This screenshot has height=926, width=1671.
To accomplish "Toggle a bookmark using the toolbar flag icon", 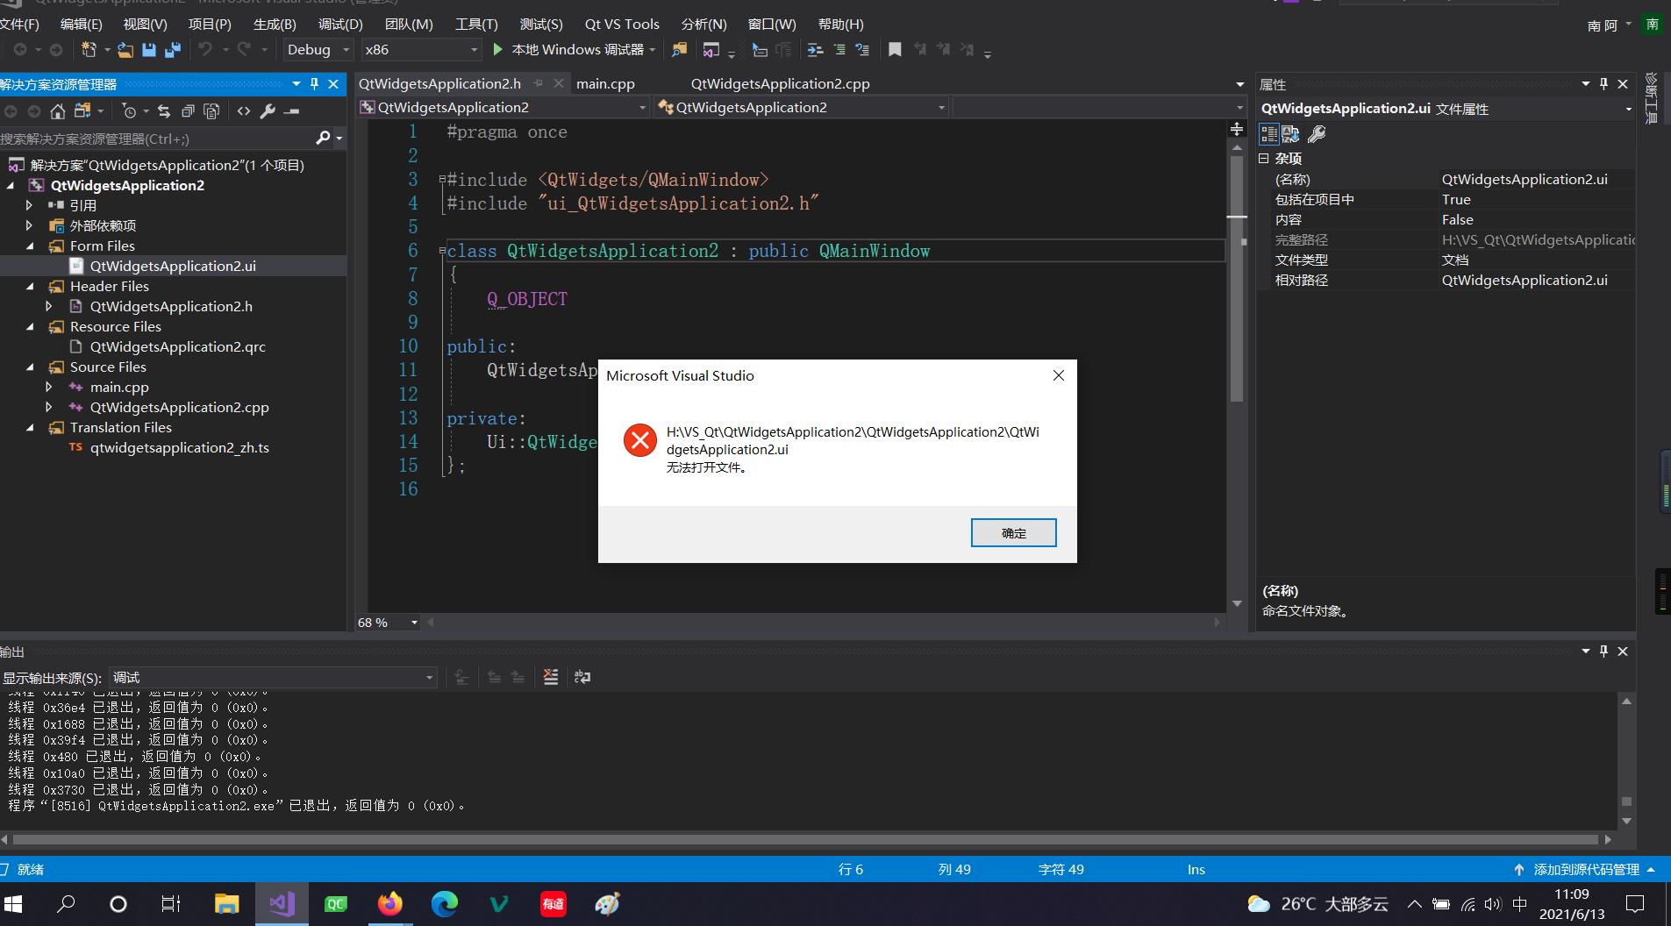I will coord(894,50).
